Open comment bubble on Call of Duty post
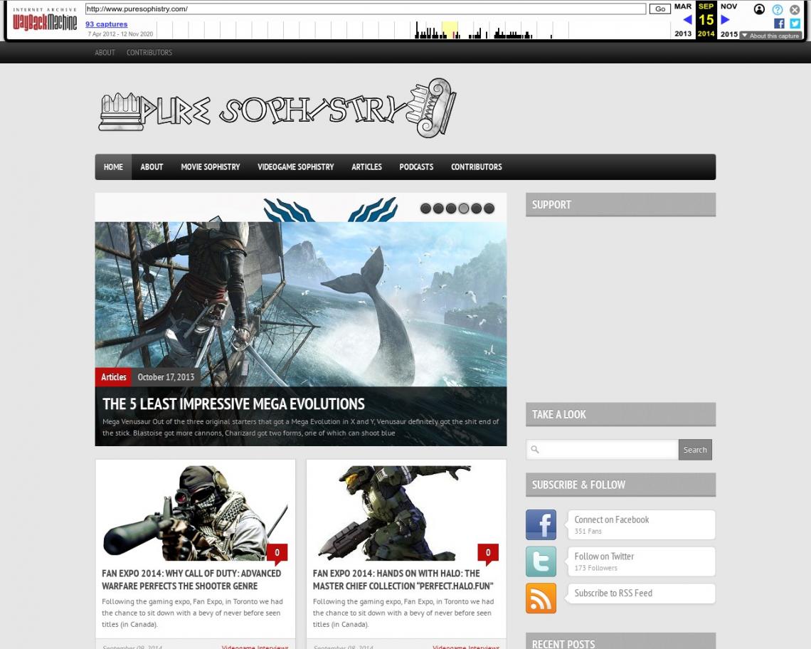The image size is (811, 649). [x=277, y=553]
